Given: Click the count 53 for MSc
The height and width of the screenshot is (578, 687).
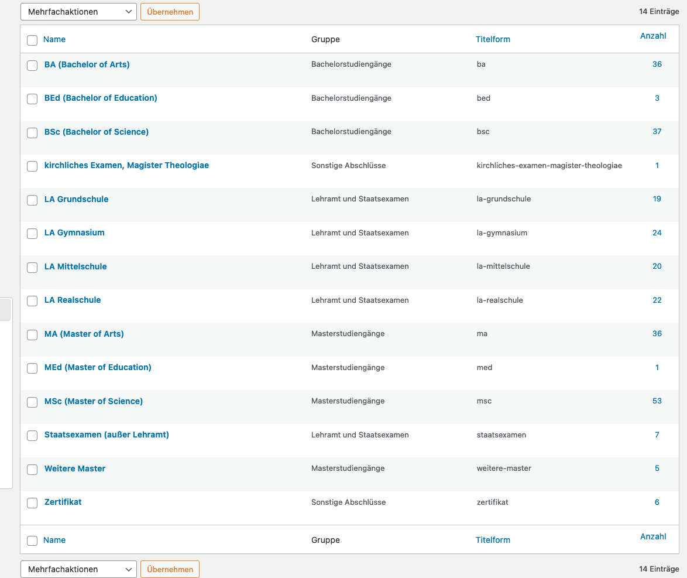Looking at the screenshot, I should coord(657,401).
